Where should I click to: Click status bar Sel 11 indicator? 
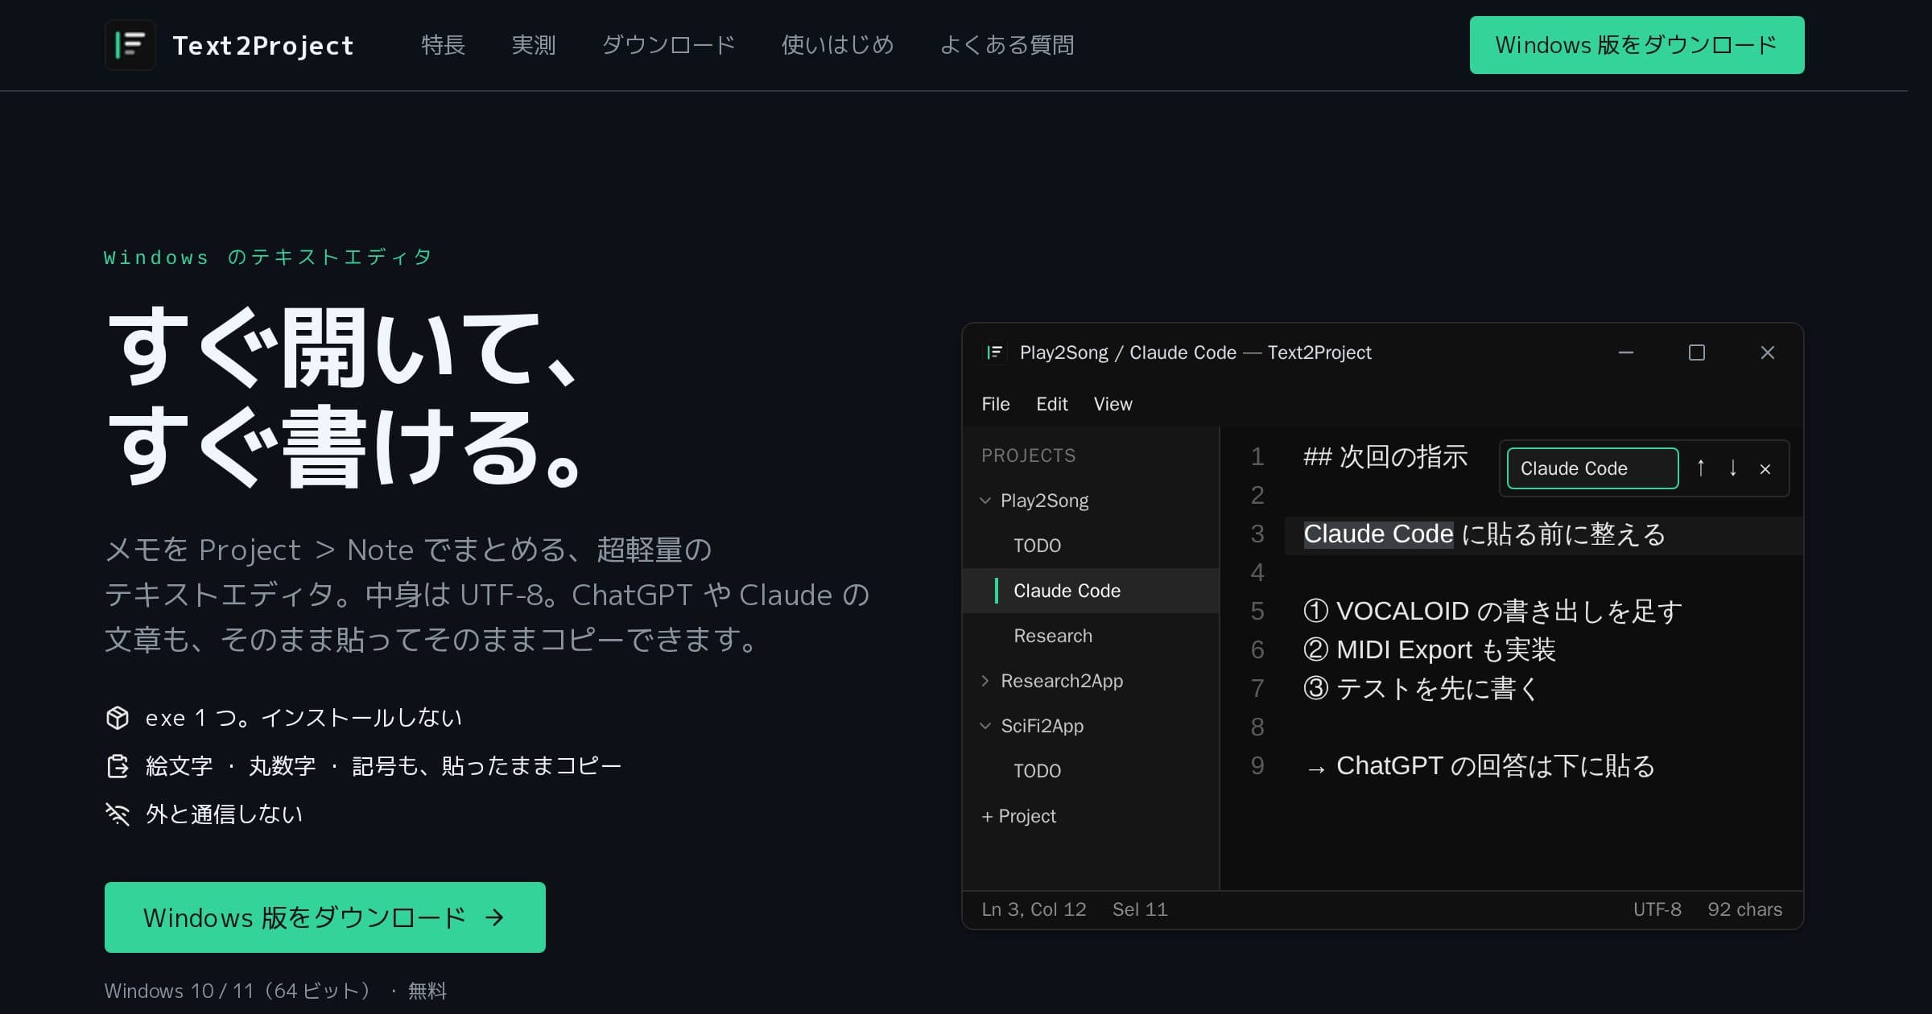tap(1140, 909)
